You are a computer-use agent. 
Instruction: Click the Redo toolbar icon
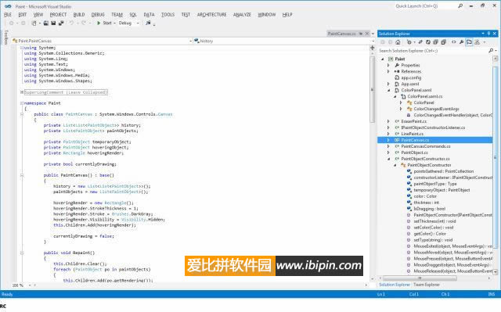(84, 23)
